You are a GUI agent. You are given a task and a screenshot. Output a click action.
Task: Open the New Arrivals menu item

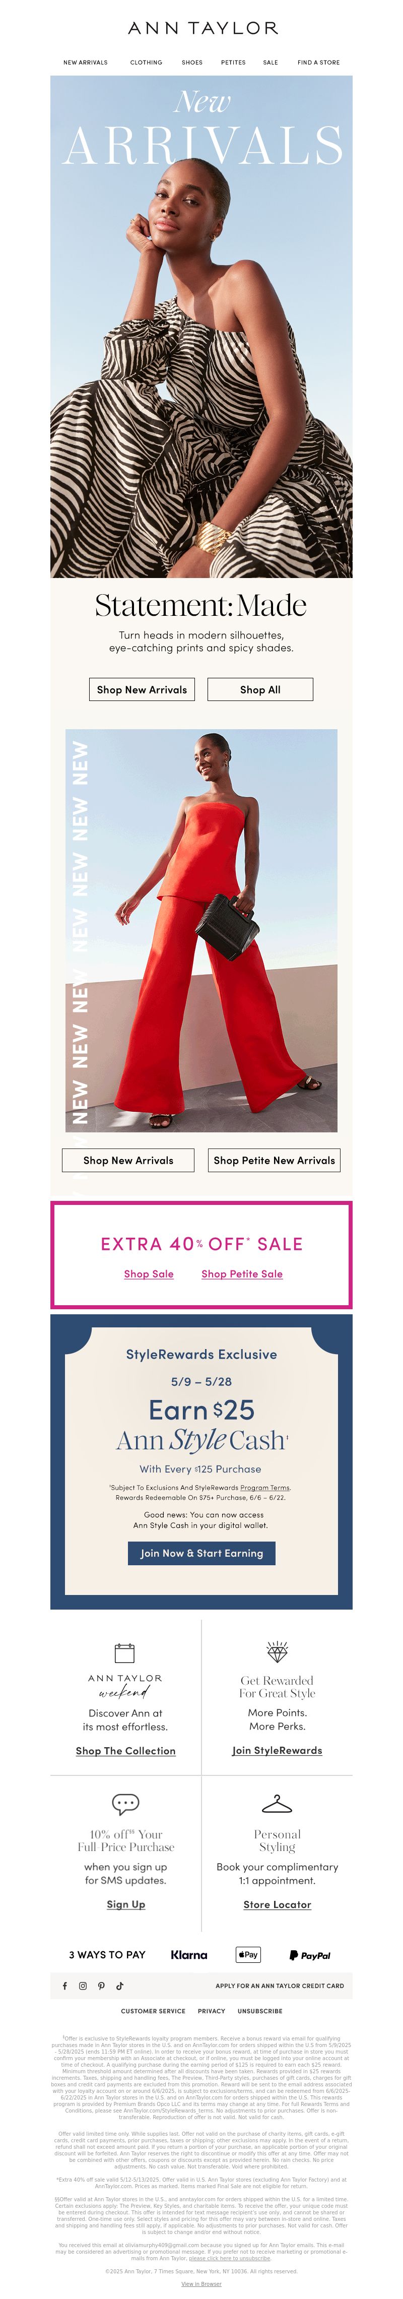86,62
